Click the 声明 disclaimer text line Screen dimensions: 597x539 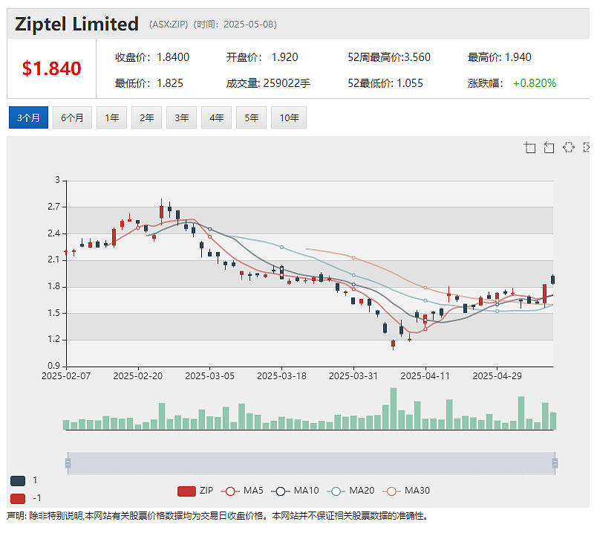tap(218, 516)
